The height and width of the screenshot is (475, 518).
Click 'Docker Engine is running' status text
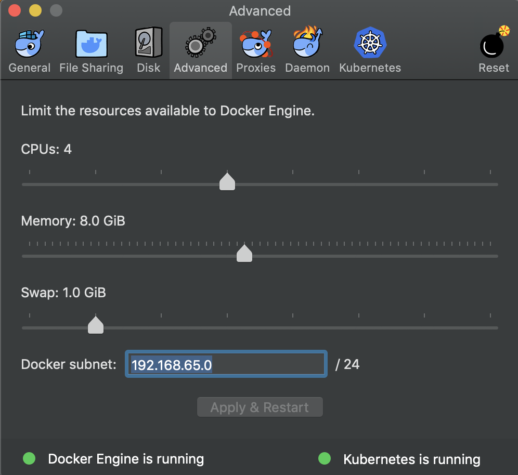tap(126, 459)
